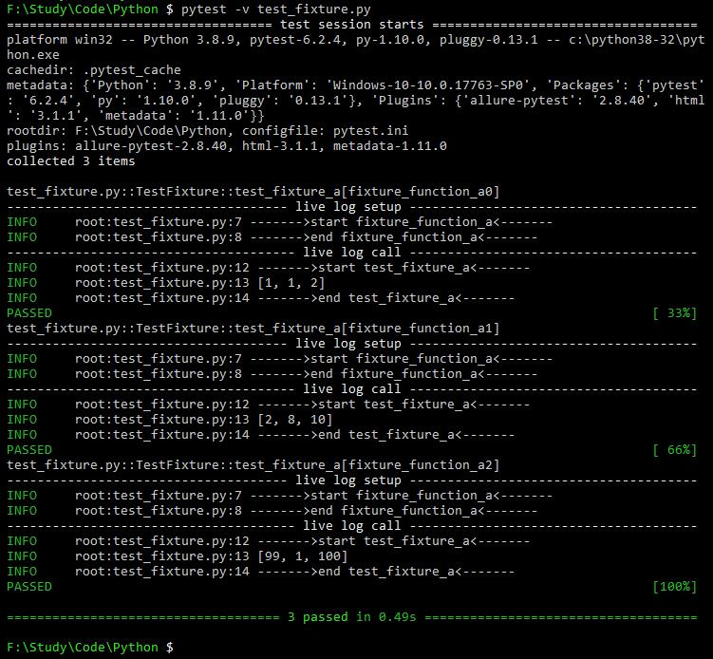Click PASSED next to the 66% indicator

coord(29,450)
